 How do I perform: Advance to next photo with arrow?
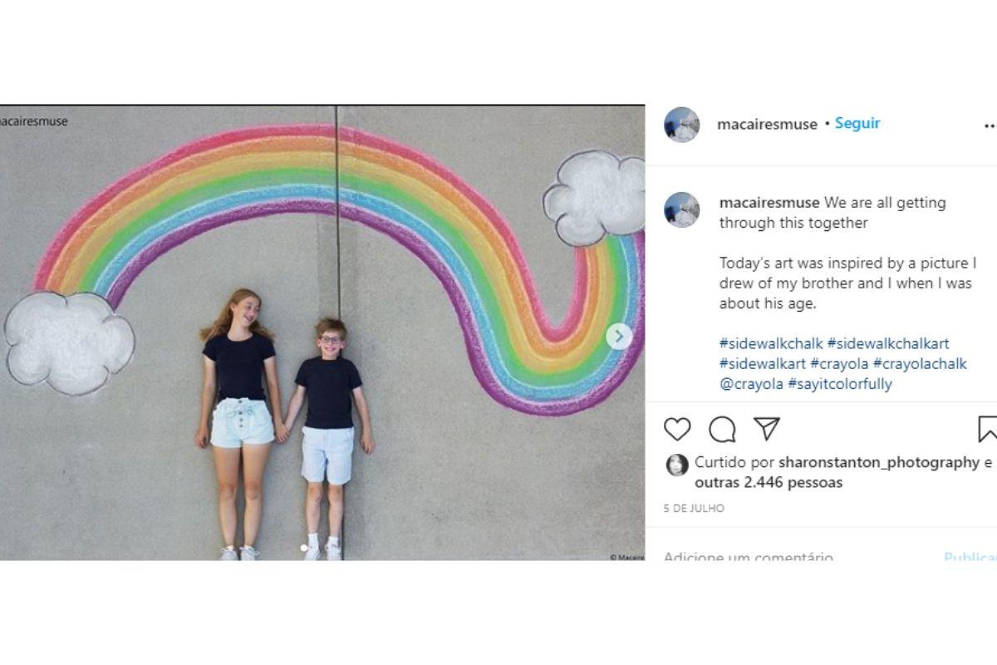618,337
